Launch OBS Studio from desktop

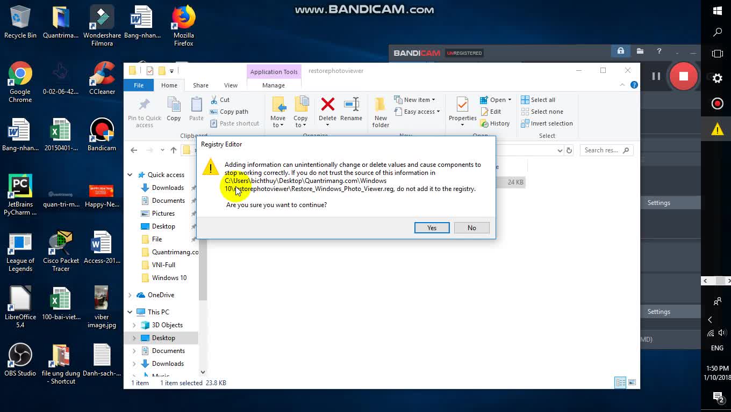20,360
